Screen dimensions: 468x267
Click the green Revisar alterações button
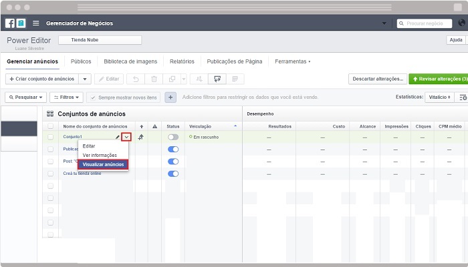click(x=439, y=79)
